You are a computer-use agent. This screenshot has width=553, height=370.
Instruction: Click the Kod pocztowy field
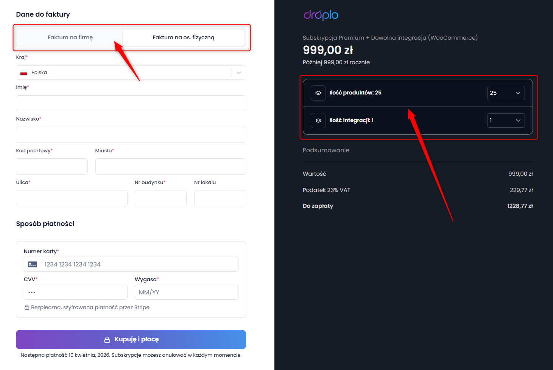tap(52, 167)
